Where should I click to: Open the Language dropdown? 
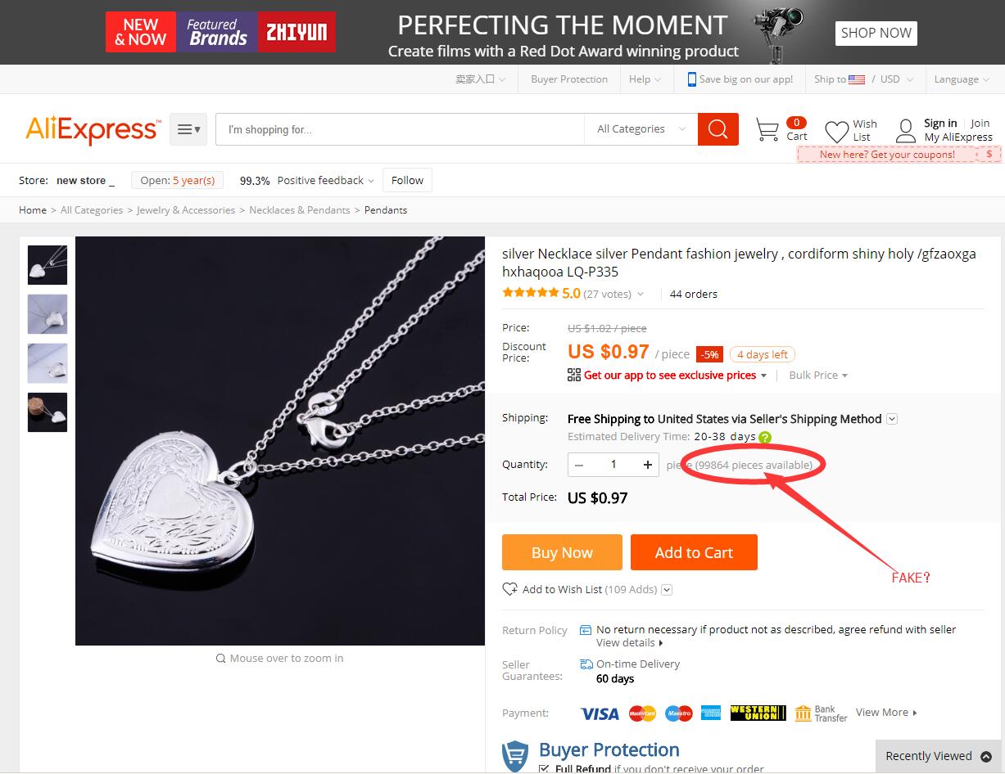(962, 79)
